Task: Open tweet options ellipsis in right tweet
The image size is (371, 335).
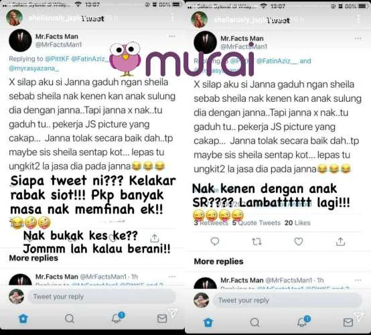Action: tap(358, 38)
